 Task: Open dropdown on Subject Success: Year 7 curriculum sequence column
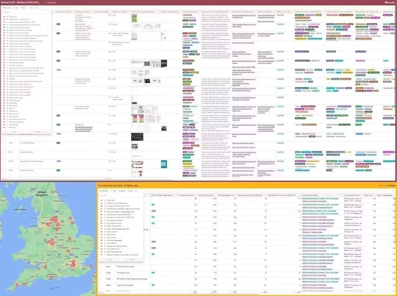pyautogui.click(x=323, y=12)
